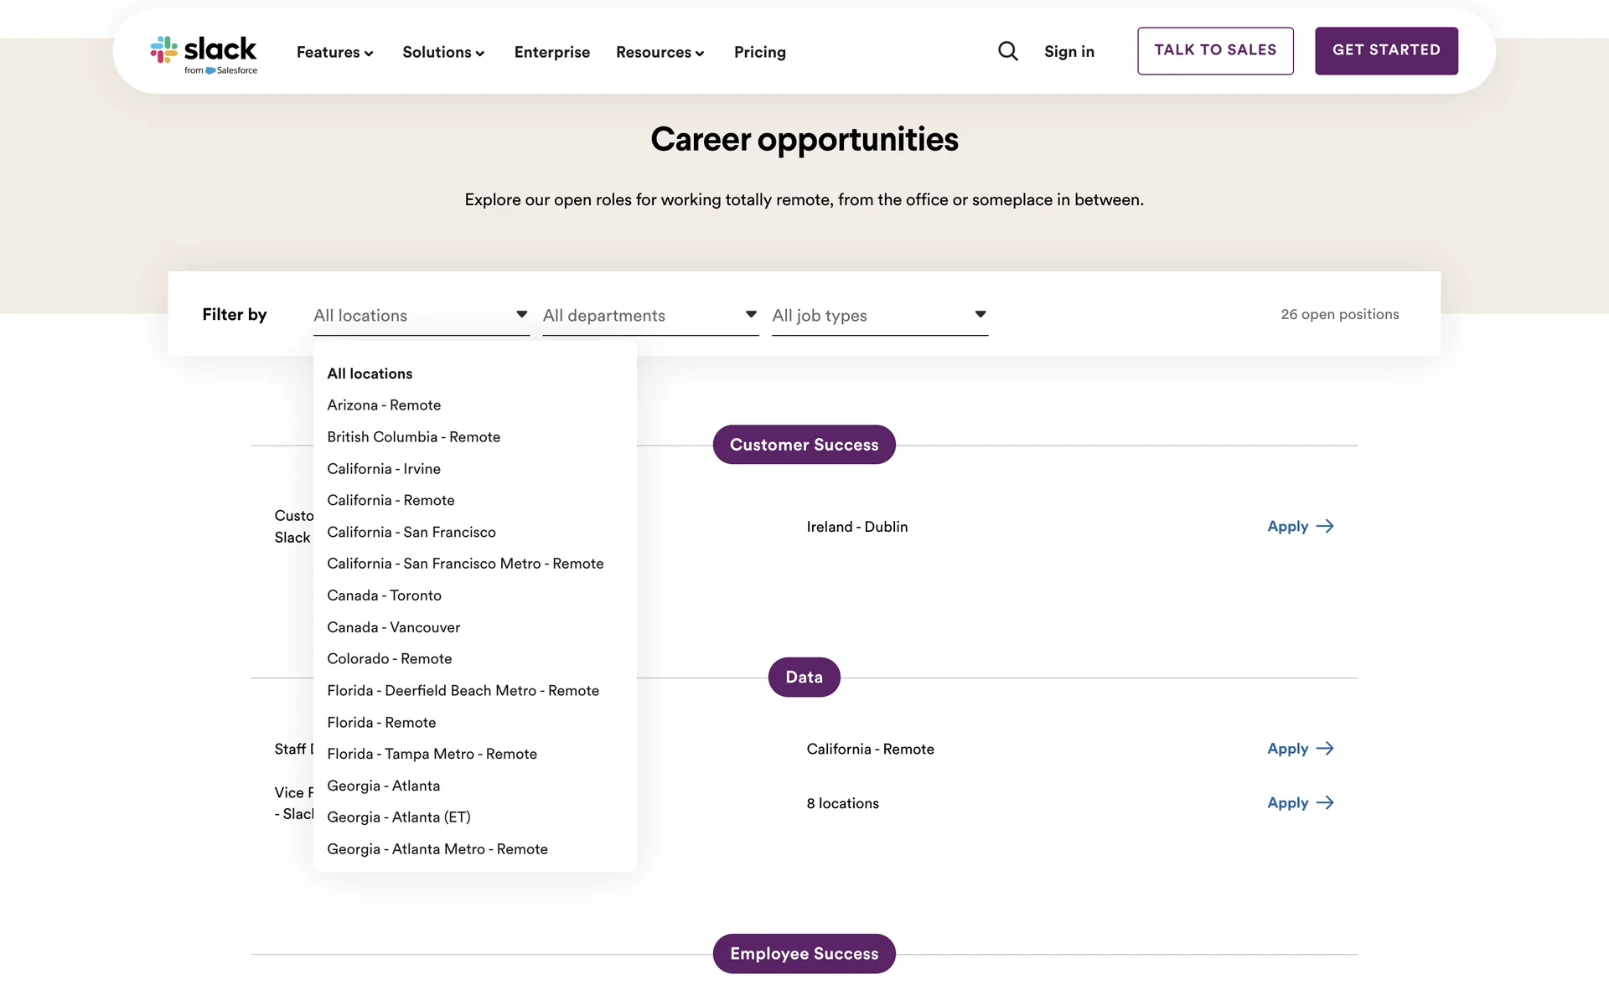Click arrow icon beside California - Remote Apply

click(1325, 749)
